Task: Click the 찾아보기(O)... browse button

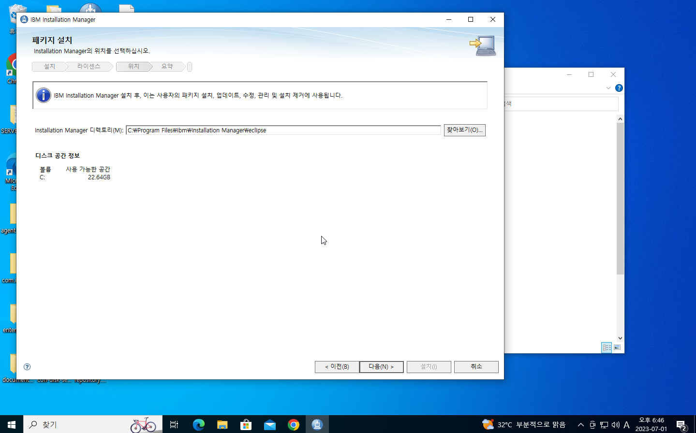Action: click(465, 130)
